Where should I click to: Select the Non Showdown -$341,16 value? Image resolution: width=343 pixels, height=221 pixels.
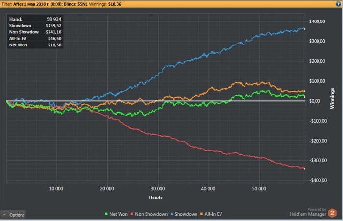[52, 32]
